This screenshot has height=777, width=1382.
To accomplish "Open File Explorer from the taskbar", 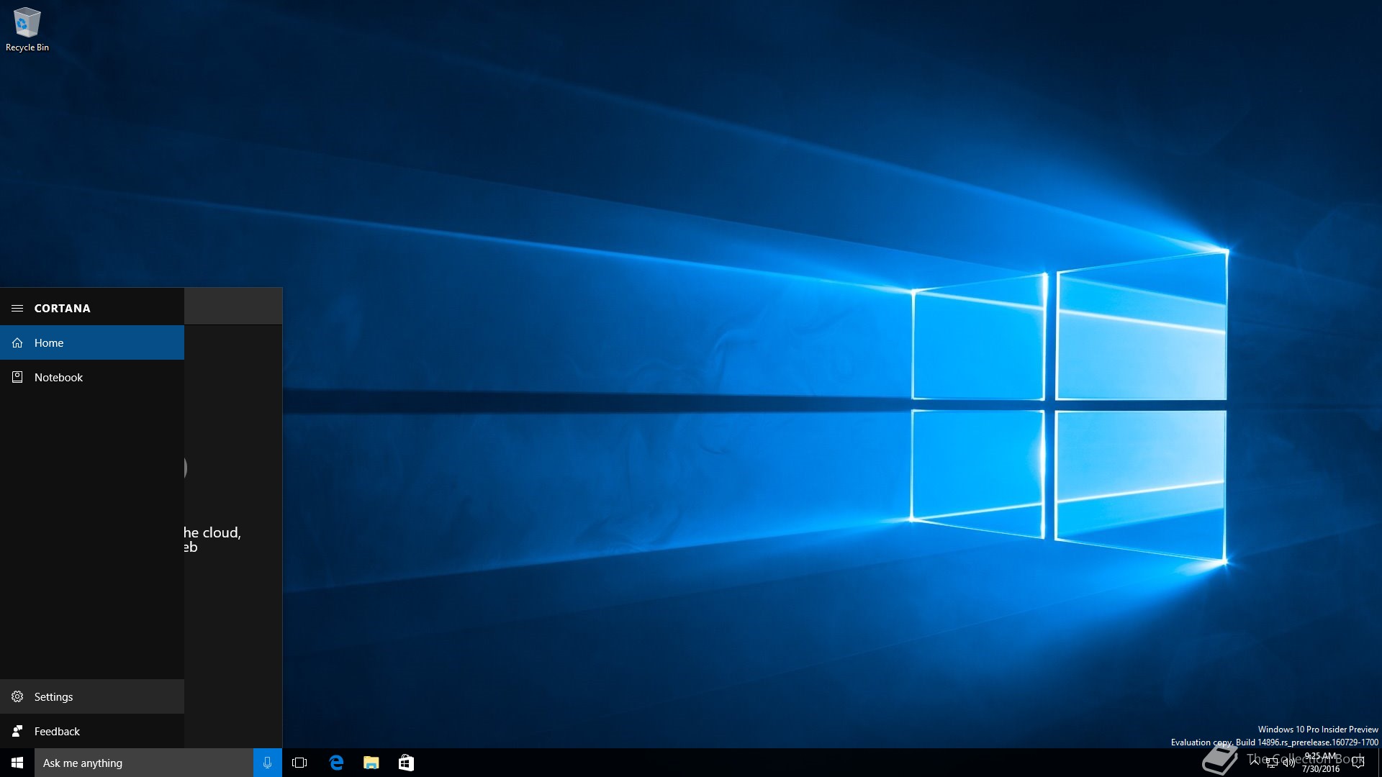I will (371, 763).
